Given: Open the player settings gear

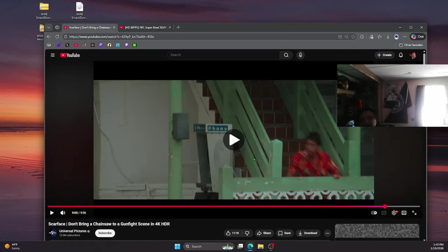Looking at the screenshot, I should [394, 213].
